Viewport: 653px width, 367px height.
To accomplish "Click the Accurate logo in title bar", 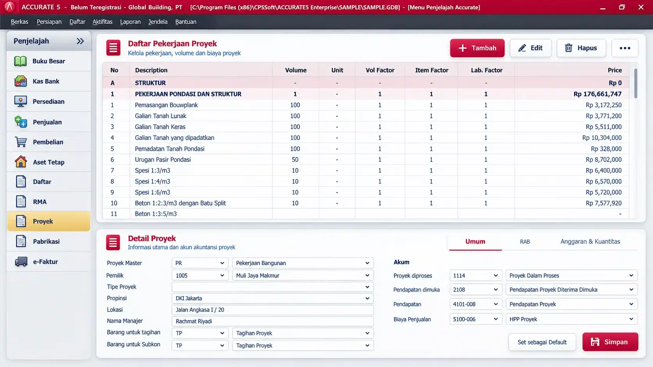I will (x=9, y=7).
